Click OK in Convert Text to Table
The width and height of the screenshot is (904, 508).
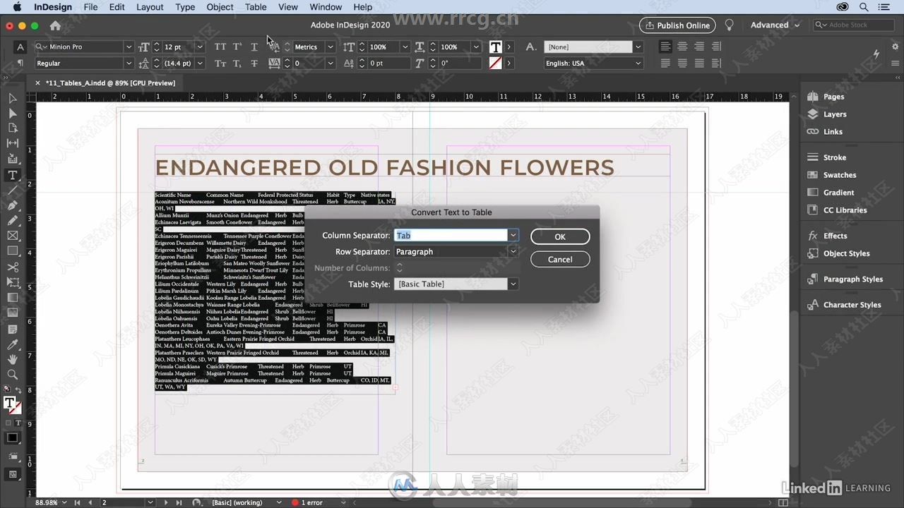[x=560, y=237]
